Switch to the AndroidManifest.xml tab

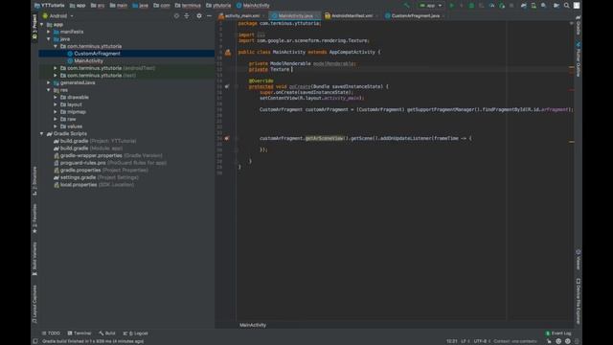tap(352, 16)
